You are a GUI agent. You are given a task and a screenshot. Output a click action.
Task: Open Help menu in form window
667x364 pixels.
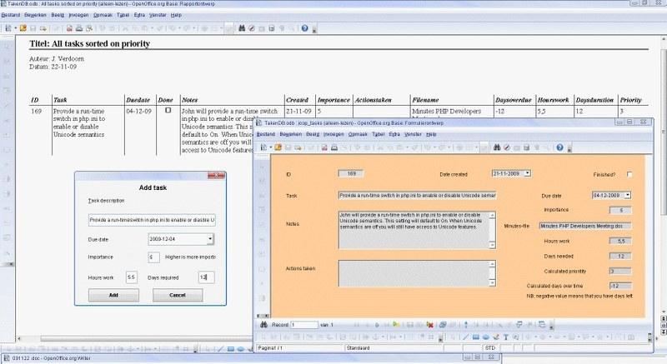(x=431, y=134)
